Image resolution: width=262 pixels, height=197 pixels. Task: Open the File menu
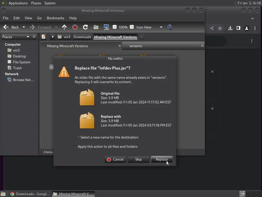point(6,18)
